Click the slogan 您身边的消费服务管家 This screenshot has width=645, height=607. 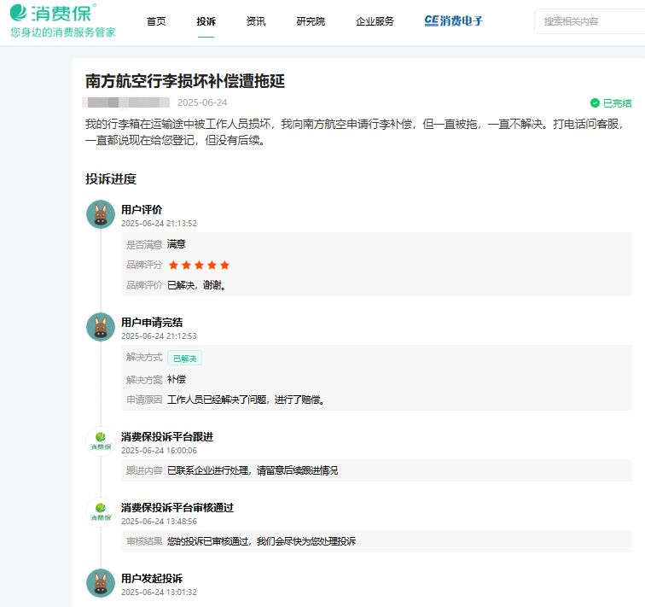pos(63,32)
